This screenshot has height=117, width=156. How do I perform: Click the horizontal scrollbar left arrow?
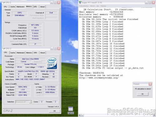(80, 115)
